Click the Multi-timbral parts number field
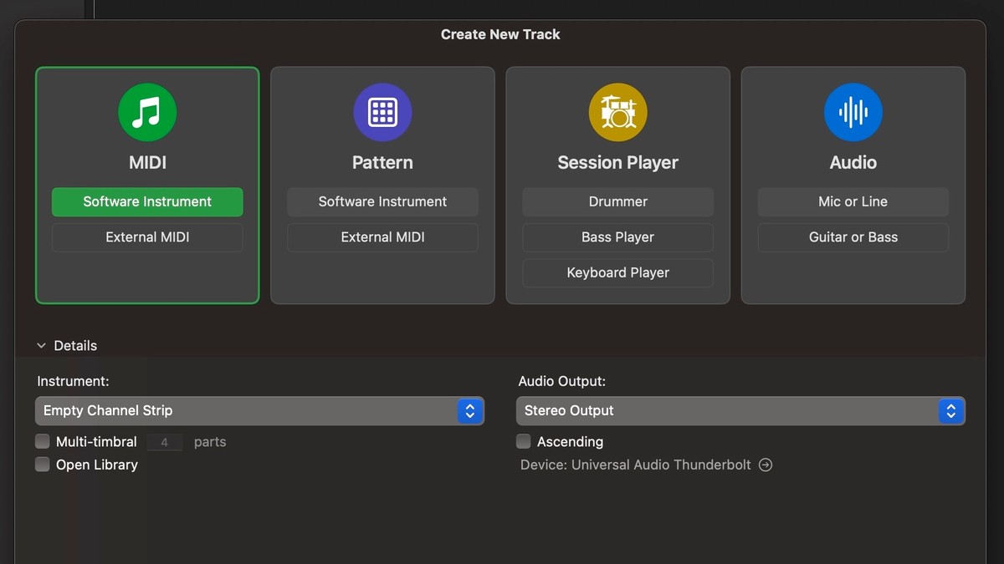1004x564 pixels. (x=165, y=442)
